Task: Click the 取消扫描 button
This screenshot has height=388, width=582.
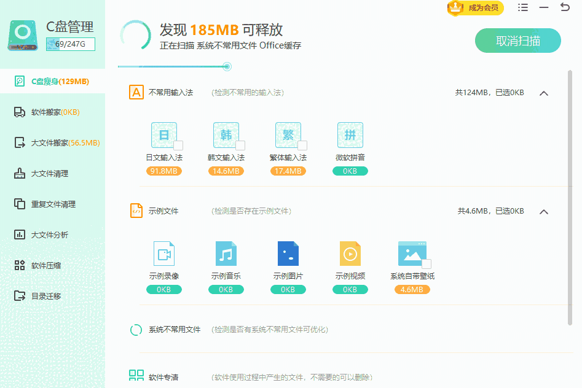Action: tap(517, 39)
